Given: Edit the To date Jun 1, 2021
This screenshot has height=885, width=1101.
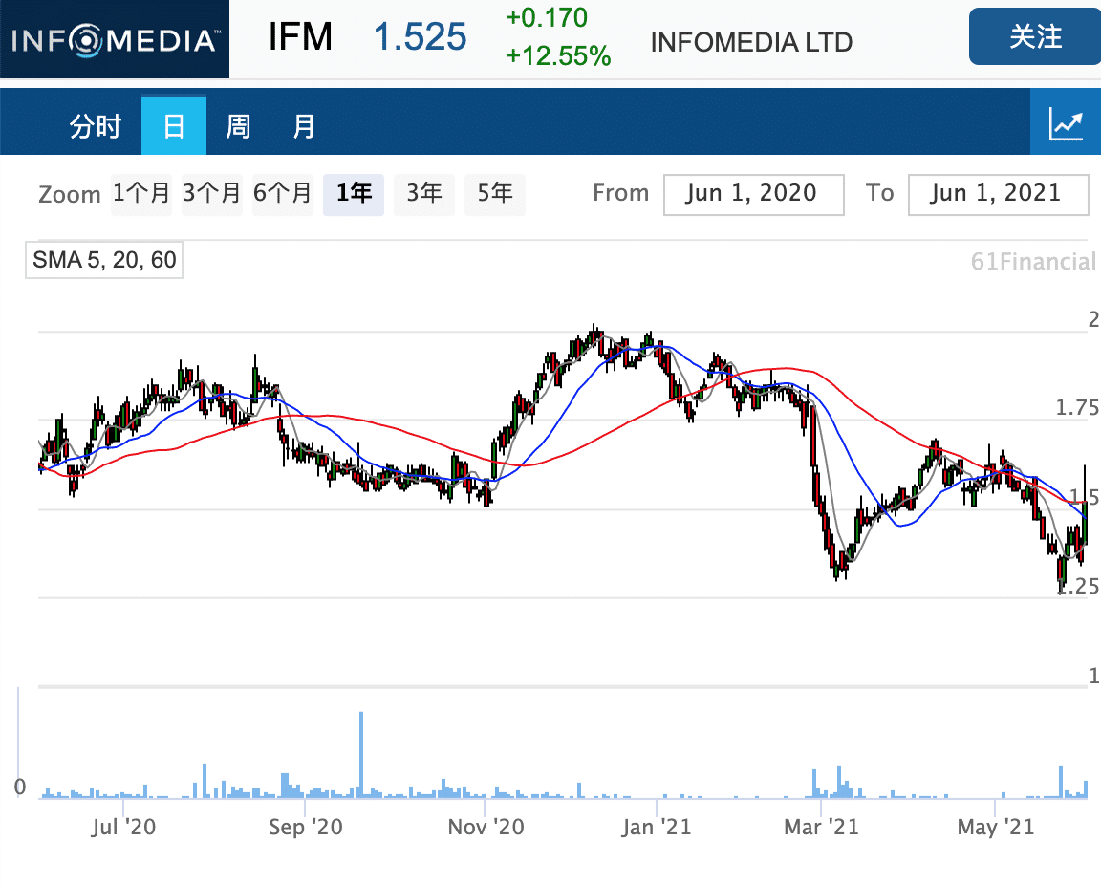Looking at the screenshot, I should [998, 195].
